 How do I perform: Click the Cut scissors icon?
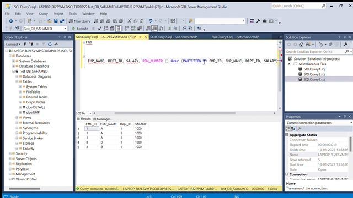click(129, 21)
